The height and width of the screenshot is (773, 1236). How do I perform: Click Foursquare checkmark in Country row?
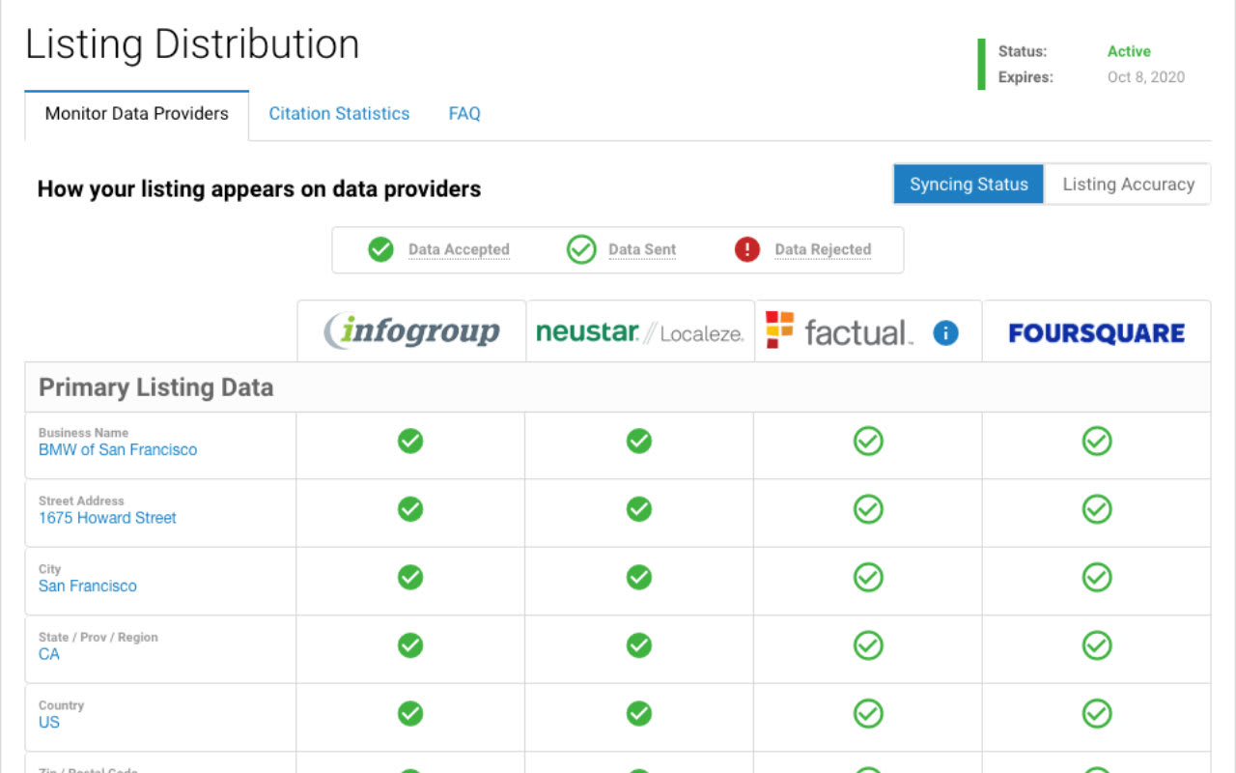coord(1097,714)
